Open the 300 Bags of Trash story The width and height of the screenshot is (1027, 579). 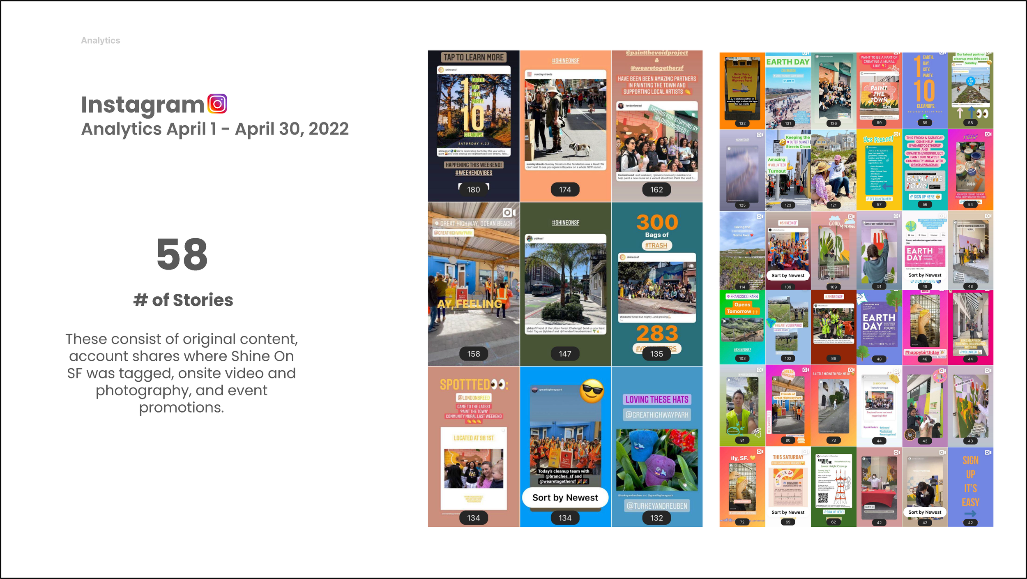point(656,284)
